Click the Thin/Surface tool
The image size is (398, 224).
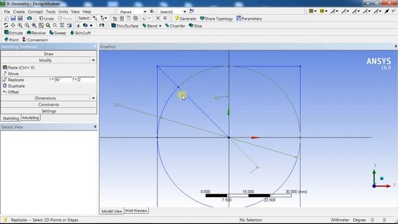(124, 26)
